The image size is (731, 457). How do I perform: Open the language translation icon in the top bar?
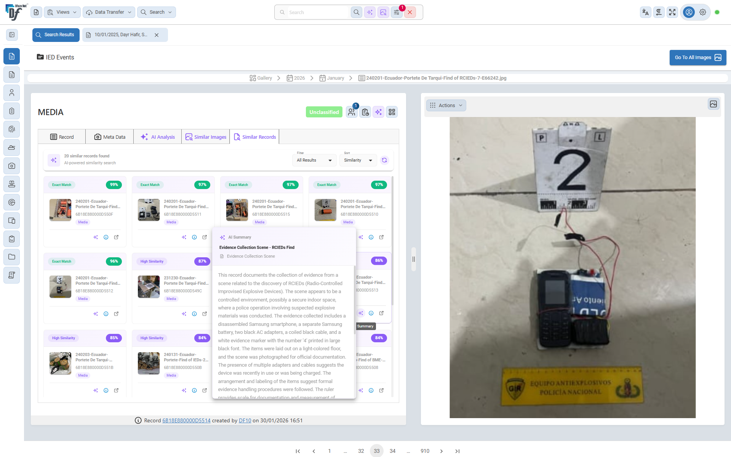coord(645,12)
